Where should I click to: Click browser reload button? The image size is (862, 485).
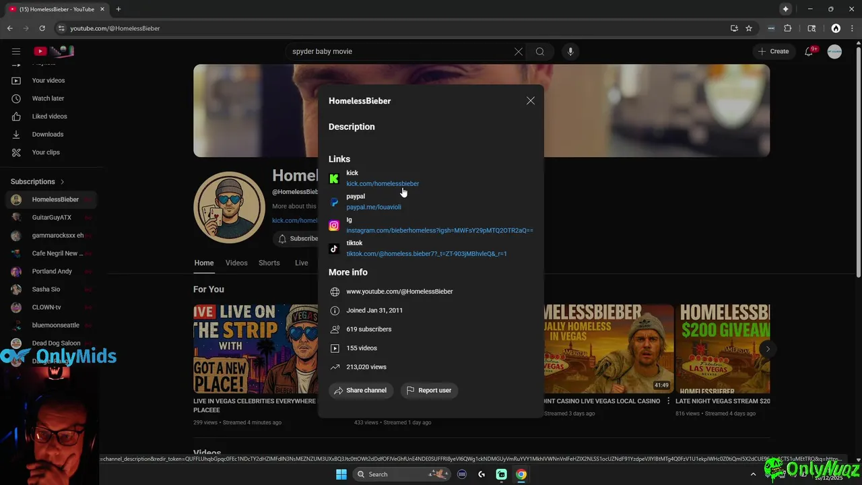tap(42, 28)
